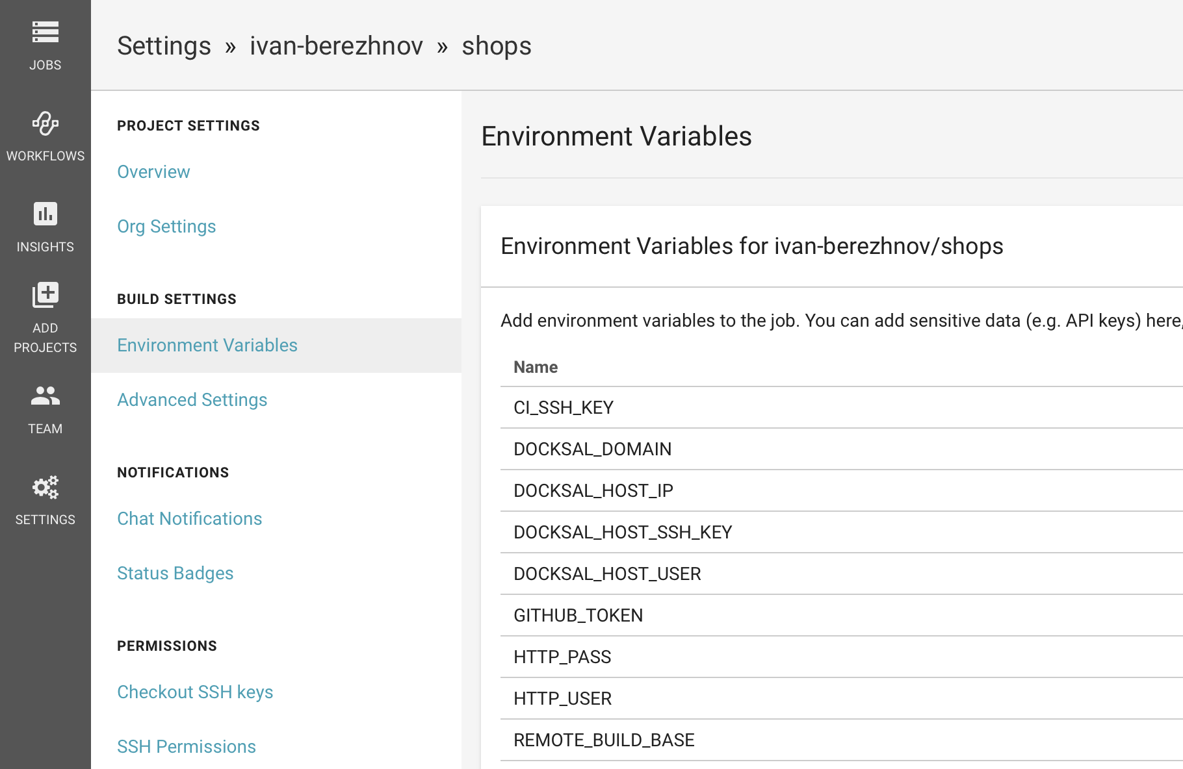Open Advanced Settings

click(192, 399)
